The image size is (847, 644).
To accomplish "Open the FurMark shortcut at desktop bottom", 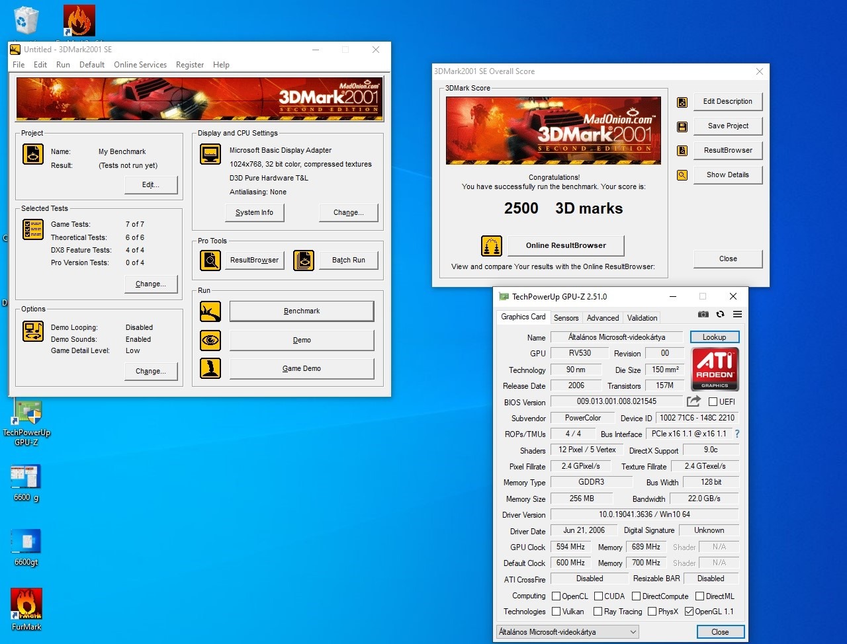I will (x=26, y=610).
